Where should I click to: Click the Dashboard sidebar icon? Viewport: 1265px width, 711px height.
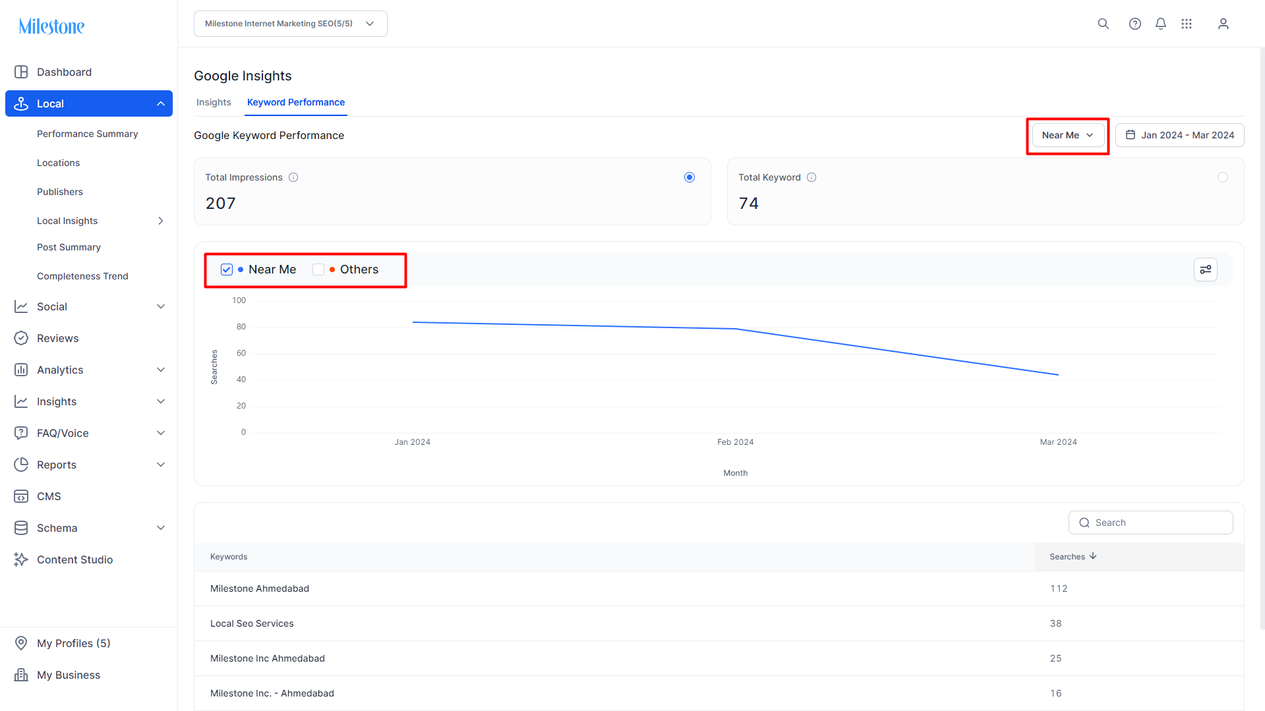[21, 72]
